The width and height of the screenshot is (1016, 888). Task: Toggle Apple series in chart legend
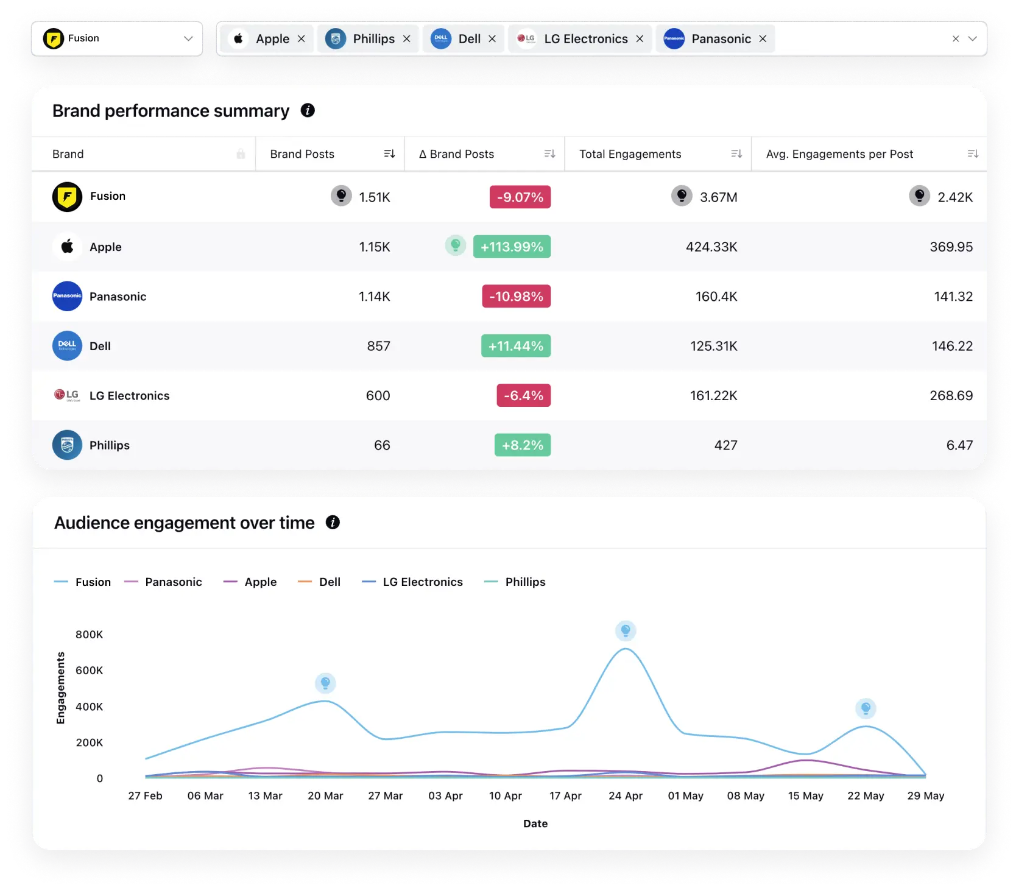[x=250, y=582]
